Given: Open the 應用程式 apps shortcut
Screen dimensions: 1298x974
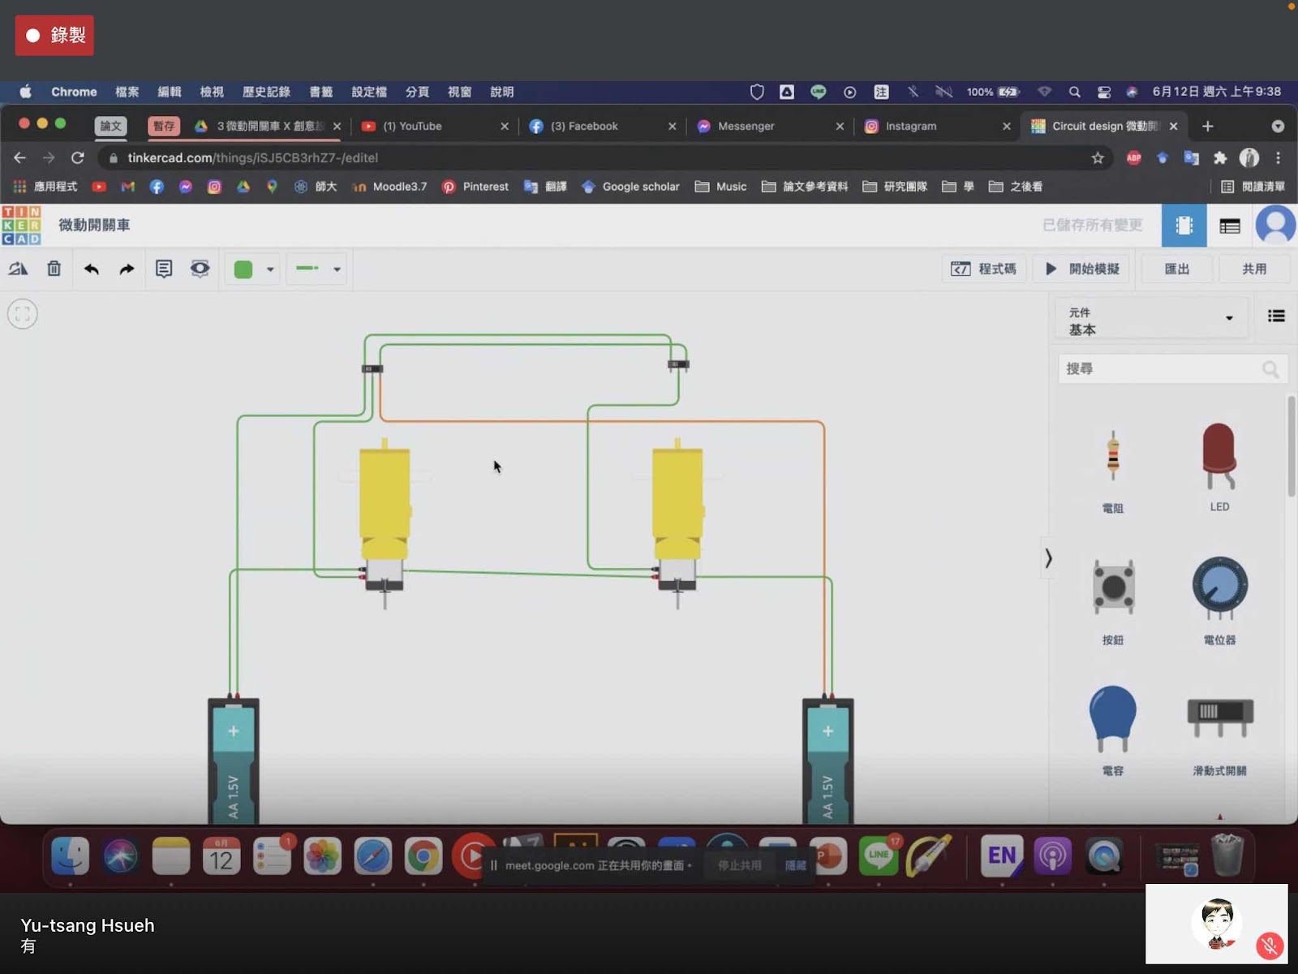Looking at the screenshot, I should point(45,187).
